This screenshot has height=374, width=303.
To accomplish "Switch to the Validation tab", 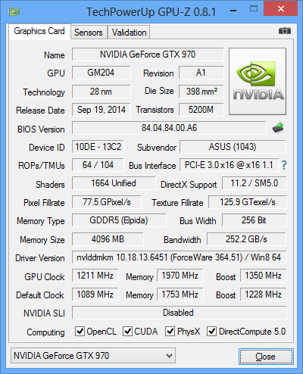I will 129,33.
